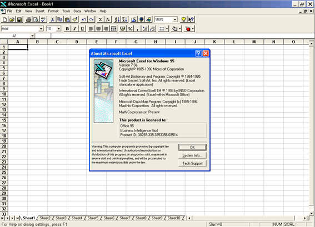Click the Copy icon
315x227 pixels.
[x=59, y=19]
